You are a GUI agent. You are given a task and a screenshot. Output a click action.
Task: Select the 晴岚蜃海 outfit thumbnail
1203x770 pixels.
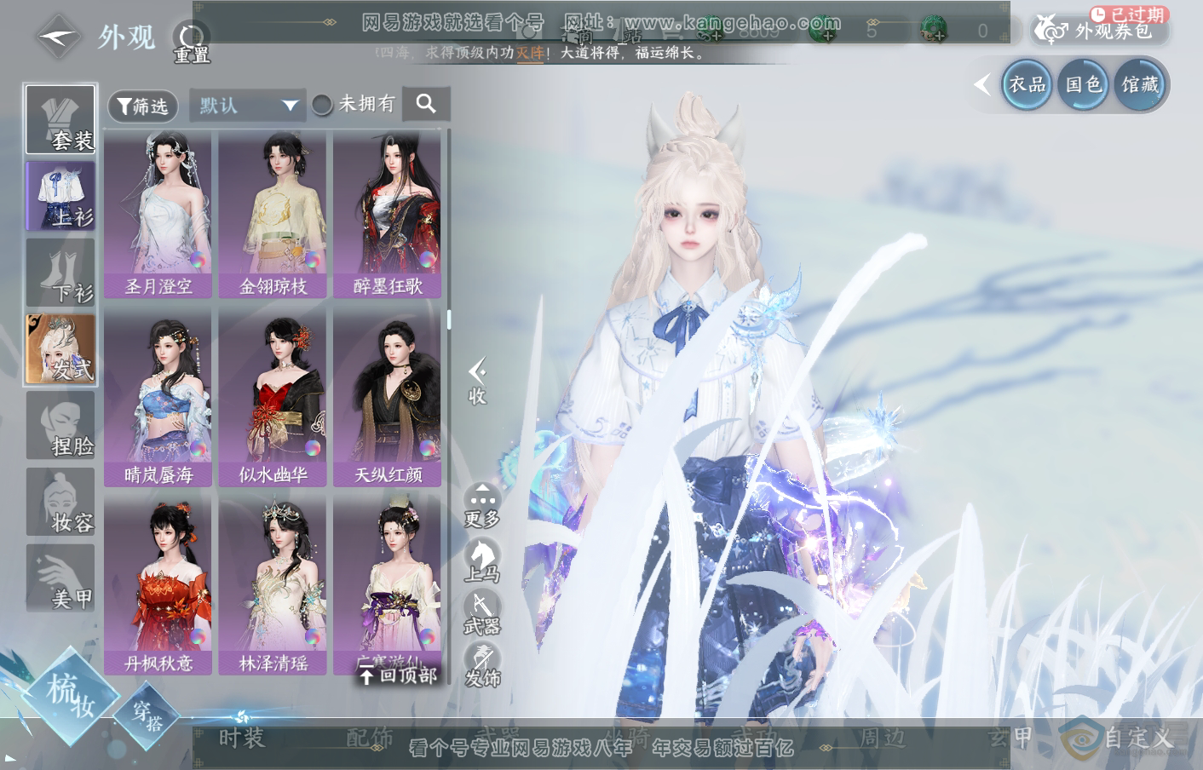(x=158, y=398)
